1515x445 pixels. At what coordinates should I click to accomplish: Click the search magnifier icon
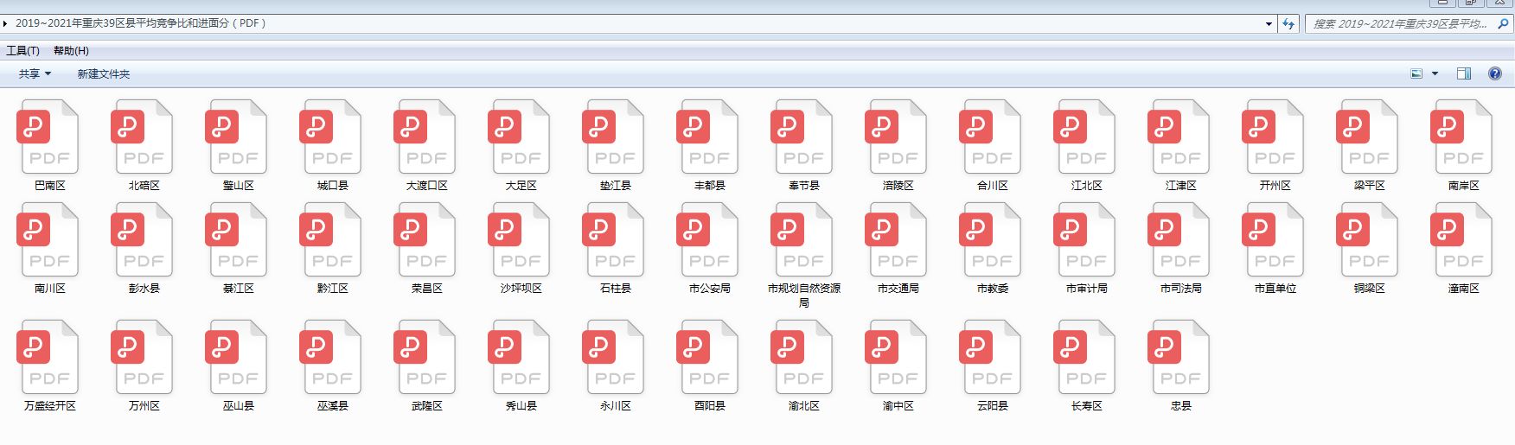[1503, 24]
